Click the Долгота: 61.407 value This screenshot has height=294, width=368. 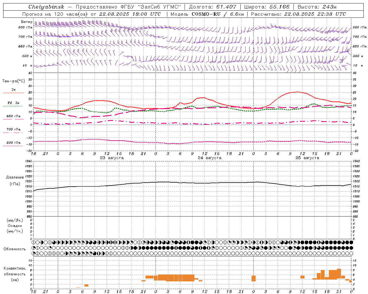[213, 7]
